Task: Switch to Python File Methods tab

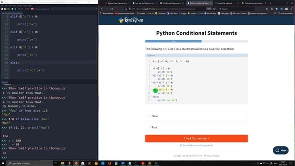Action: pyautogui.click(x=226, y=3)
